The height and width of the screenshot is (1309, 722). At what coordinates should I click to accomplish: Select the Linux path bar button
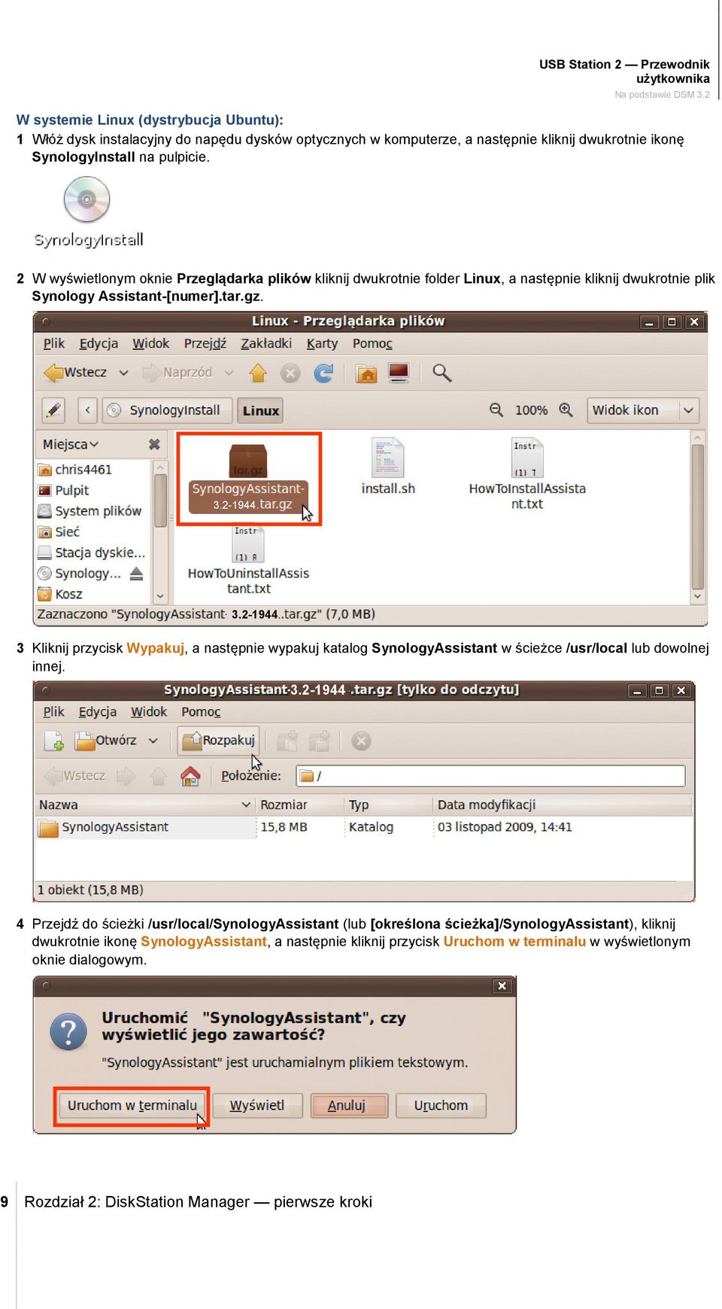click(x=260, y=410)
